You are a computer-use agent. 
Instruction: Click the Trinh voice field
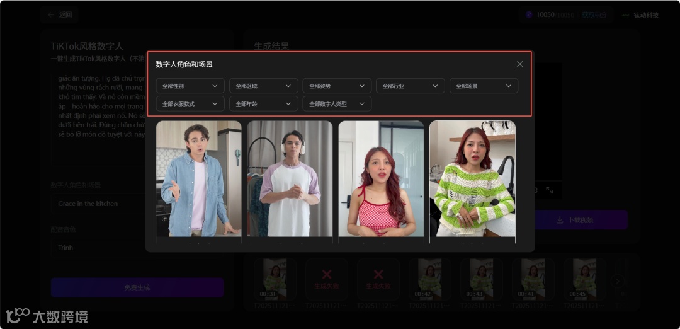point(137,248)
